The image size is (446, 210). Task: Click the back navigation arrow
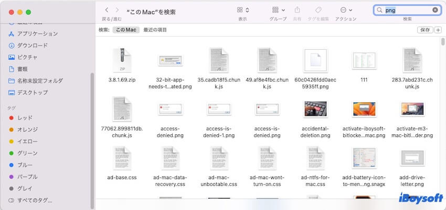pos(107,10)
